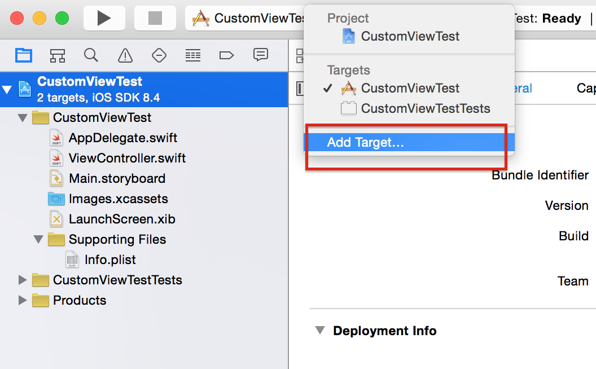Collapse the CustomViewTest group folder
This screenshot has height=369, width=596.
tap(23, 118)
